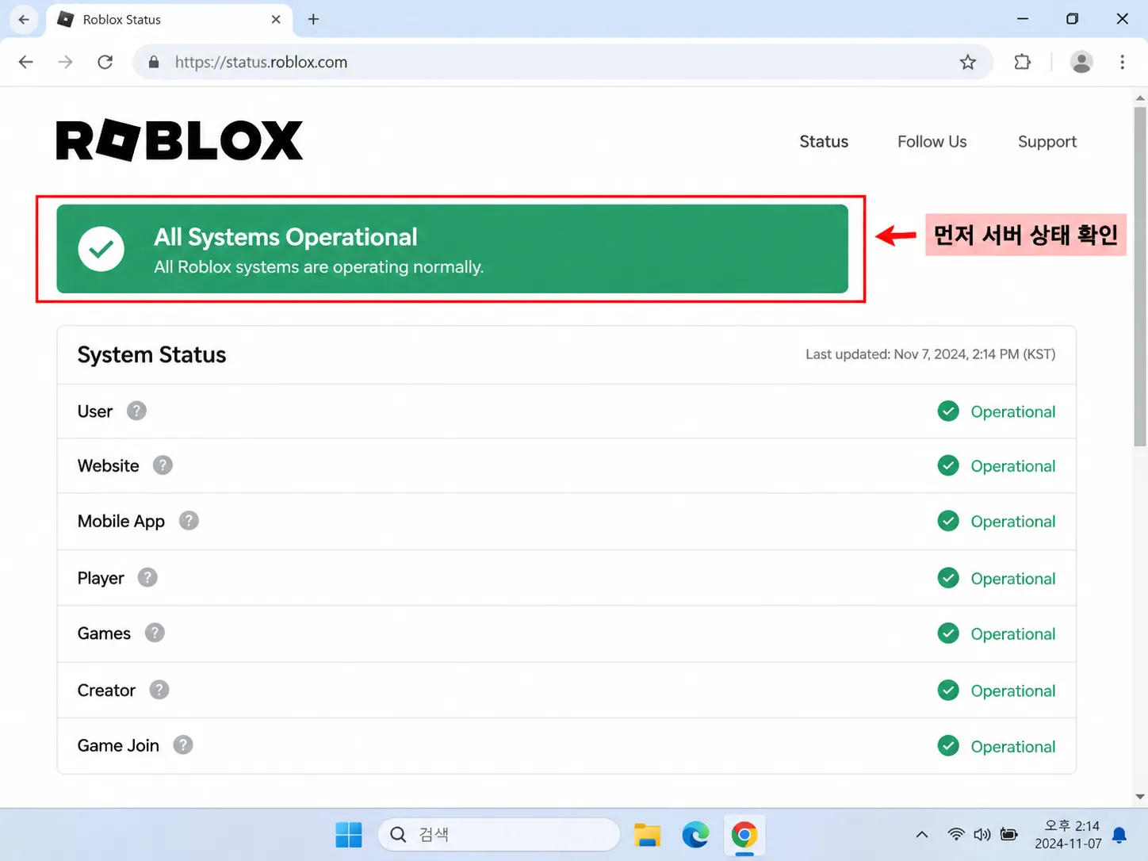This screenshot has width=1148, height=861.
Task: Click "Operational" status text in Games row
Action: point(1013,634)
